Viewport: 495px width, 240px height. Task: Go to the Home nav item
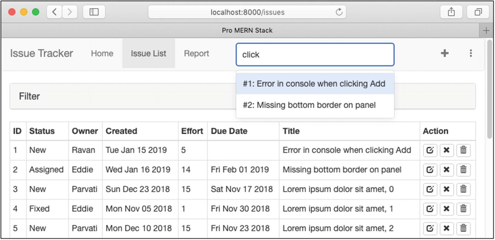point(102,54)
